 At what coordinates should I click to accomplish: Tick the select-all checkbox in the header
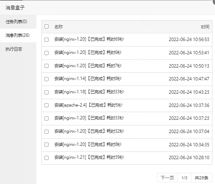pyautogui.click(x=47, y=27)
